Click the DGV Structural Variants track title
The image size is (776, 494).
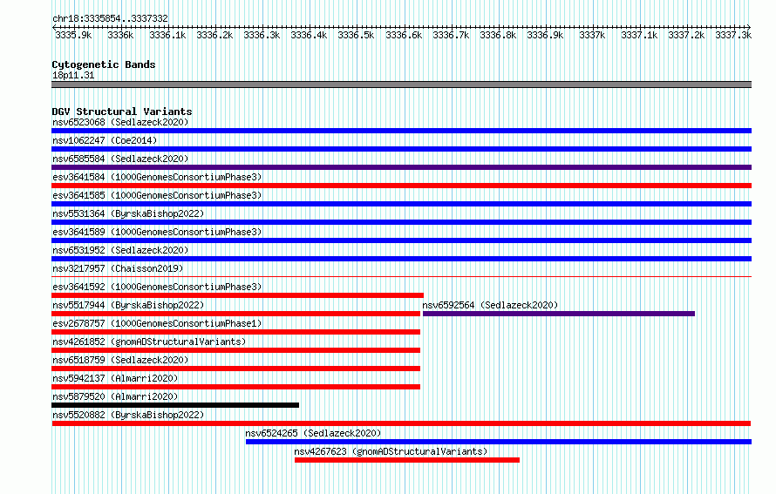pyautogui.click(x=122, y=112)
